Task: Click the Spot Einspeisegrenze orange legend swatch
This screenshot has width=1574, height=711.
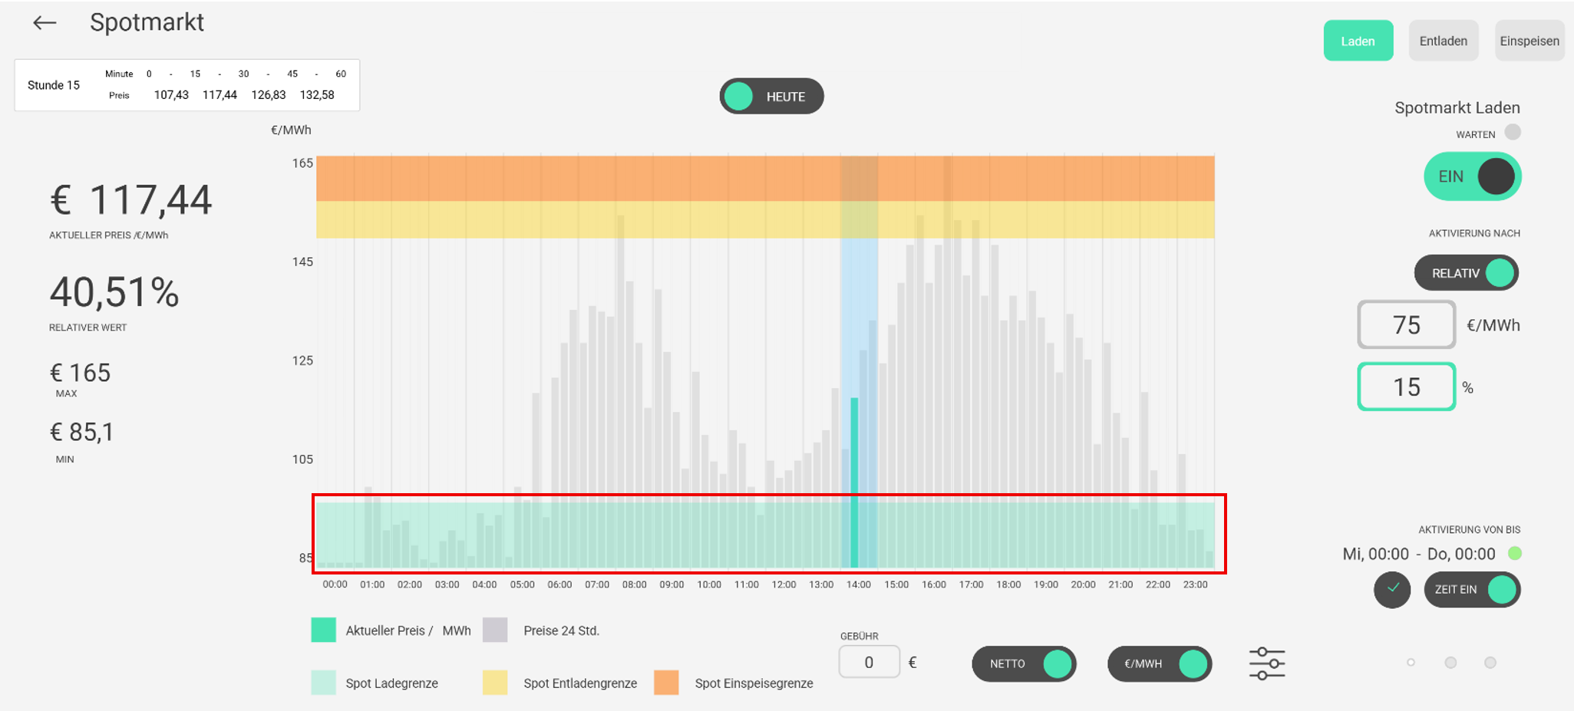Action: tap(666, 683)
